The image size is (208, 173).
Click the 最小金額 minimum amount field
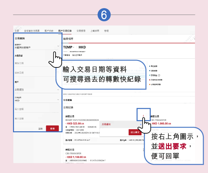(36, 109)
